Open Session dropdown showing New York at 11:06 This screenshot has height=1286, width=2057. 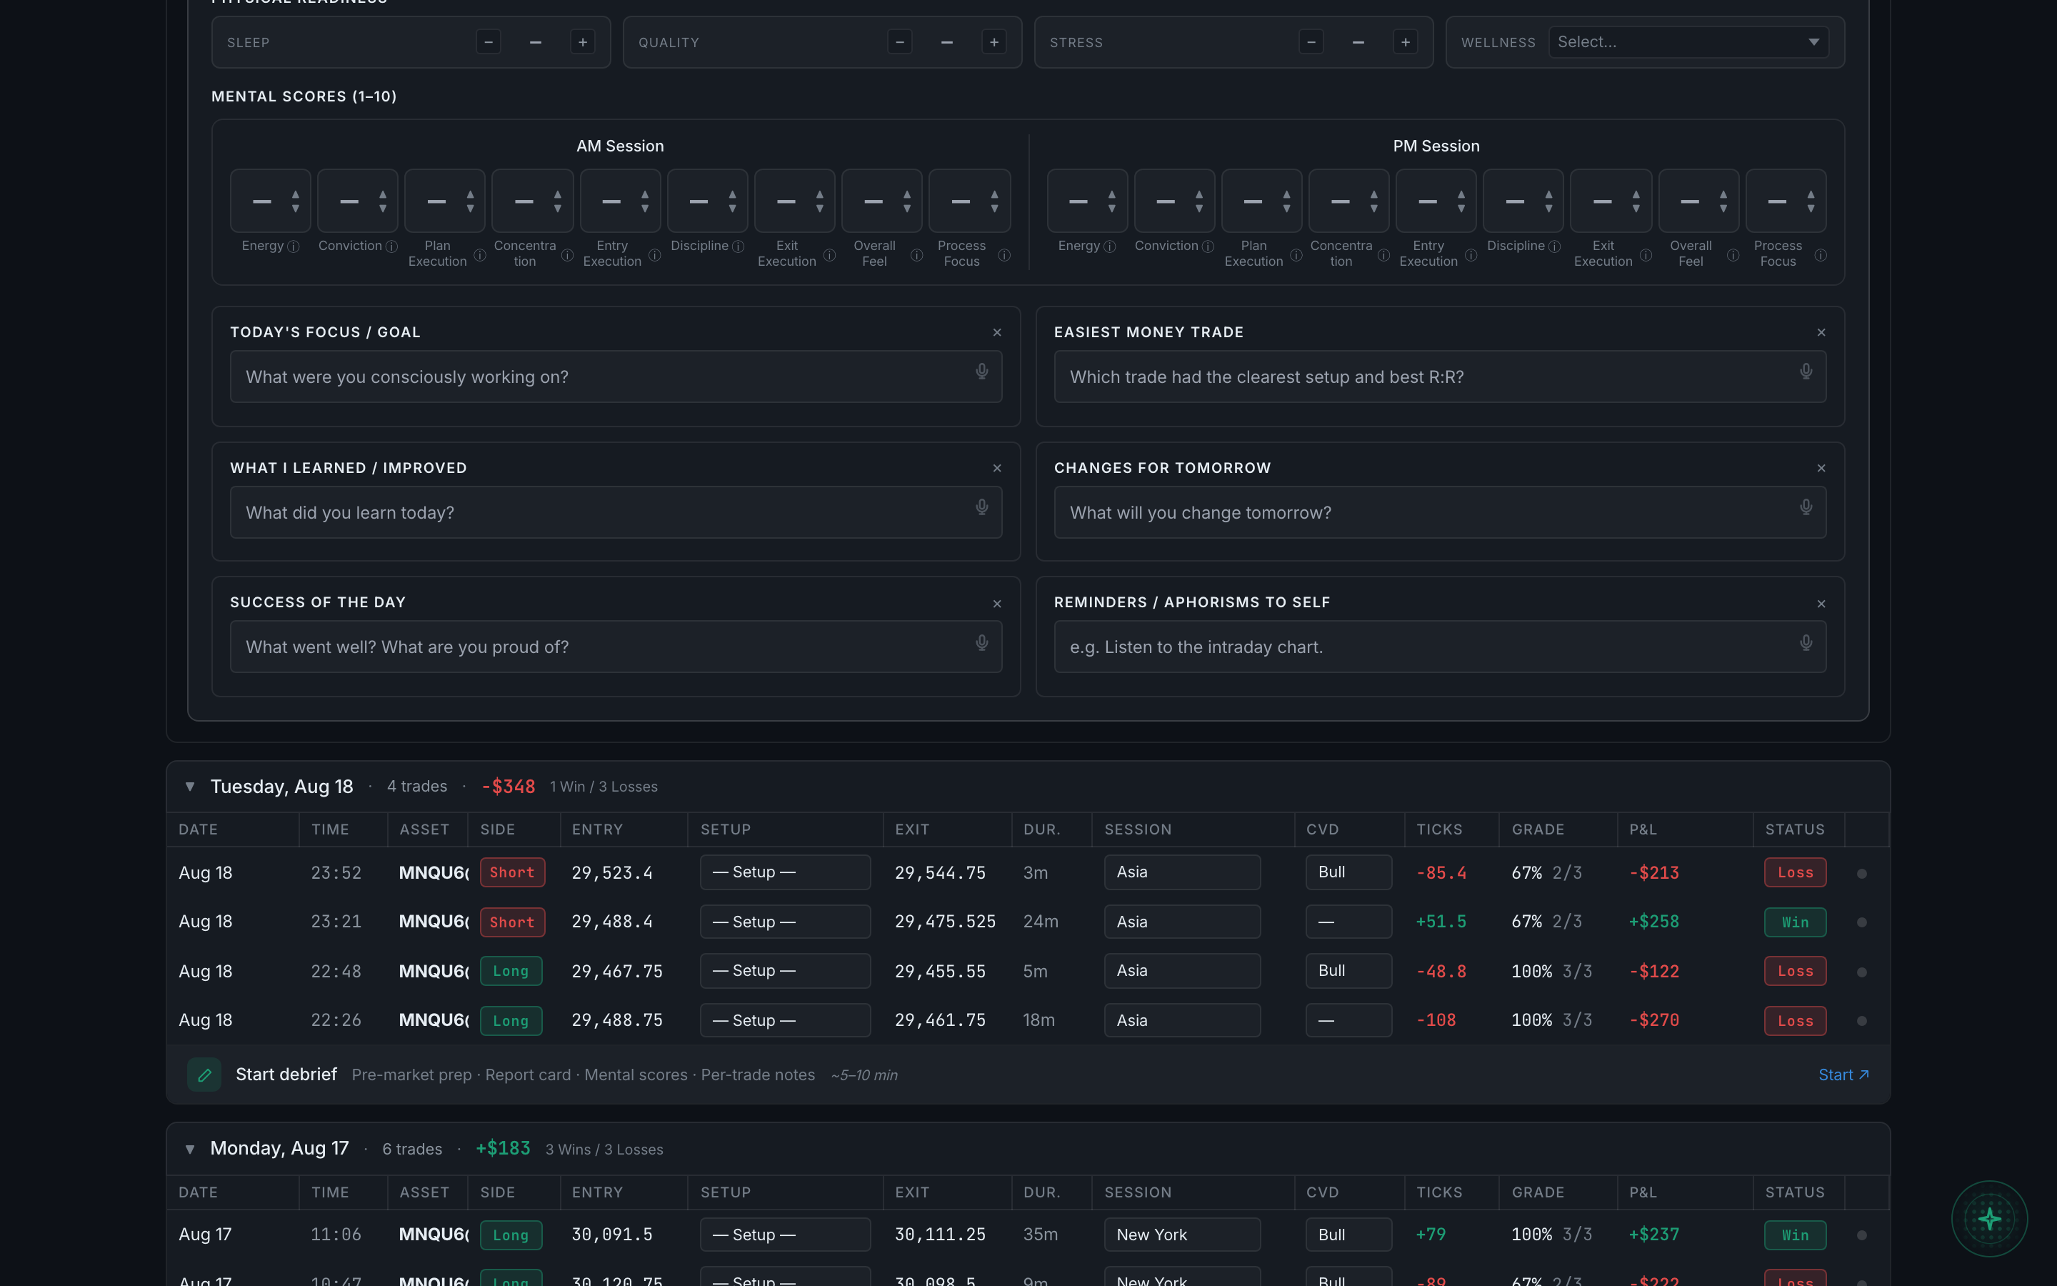(x=1182, y=1235)
